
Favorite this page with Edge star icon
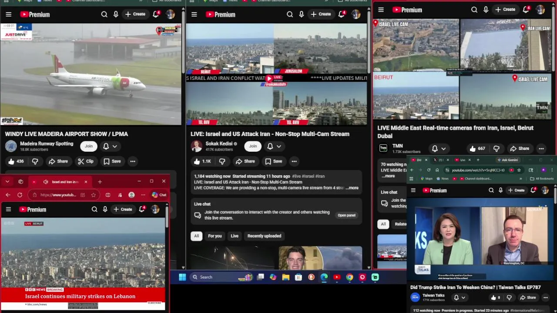93,195
